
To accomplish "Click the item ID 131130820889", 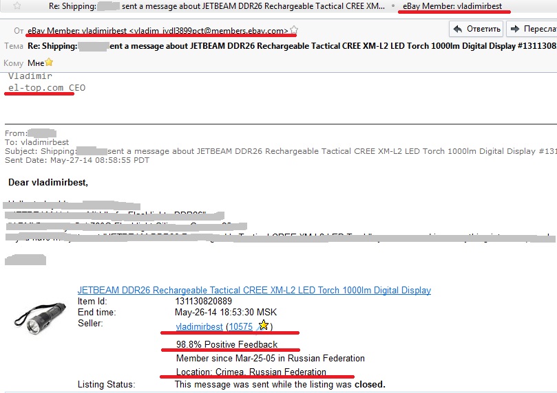I will (x=204, y=301).
